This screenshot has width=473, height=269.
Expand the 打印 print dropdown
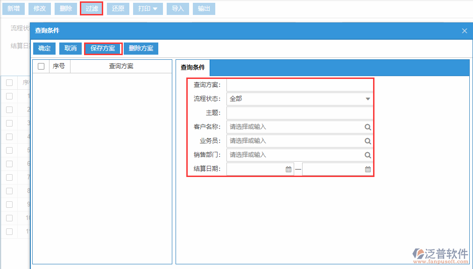click(148, 8)
